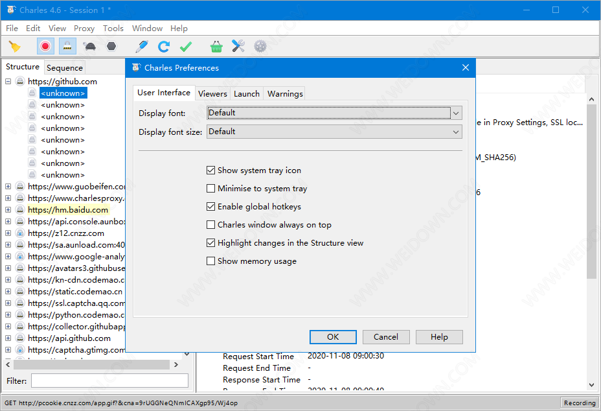
Task: Turn off Highlight changes in the Structure view
Action: coord(211,243)
